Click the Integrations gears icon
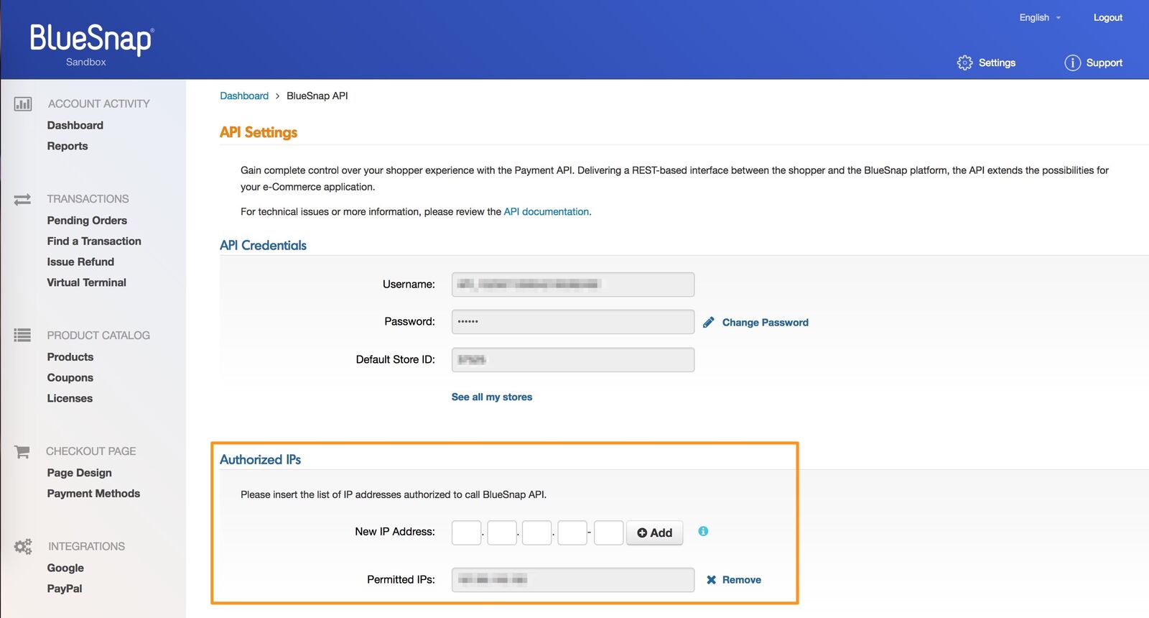Viewport: 1149px width, 618px height. 23,547
